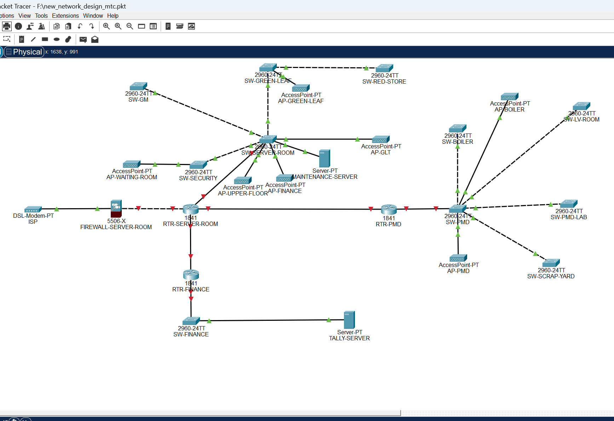Select the AP-PMD access point
The height and width of the screenshot is (421, 614).
458,258
